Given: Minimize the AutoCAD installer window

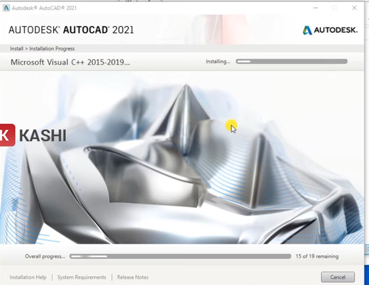Looking at the screenshot, I should (x=314, y=8).
